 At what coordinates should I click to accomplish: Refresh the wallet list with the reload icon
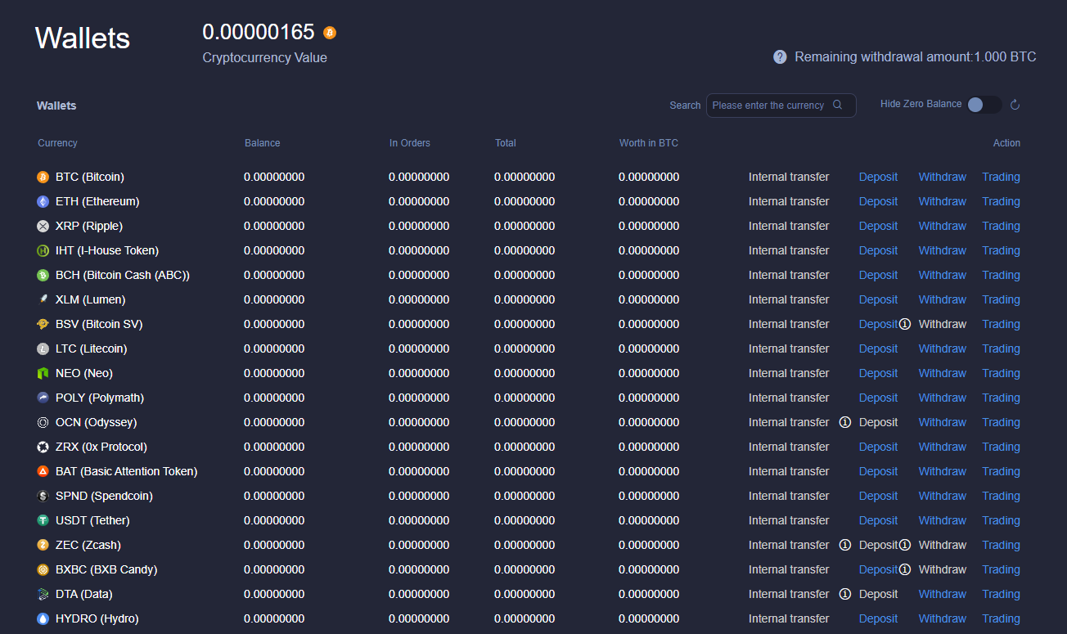click(1015, 105)
